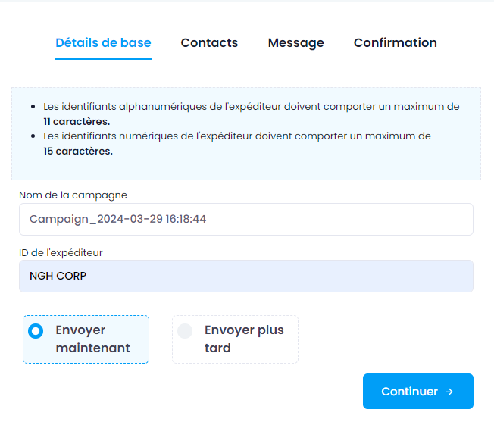Image resolution: width=494 pixels, height=425 pixels.
Task: Click the bold "11 caractères" text
Action: coord(77,121)
